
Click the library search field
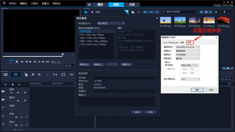(179, 12)
